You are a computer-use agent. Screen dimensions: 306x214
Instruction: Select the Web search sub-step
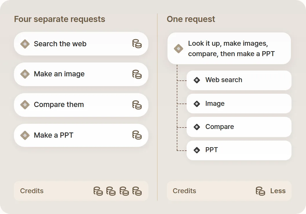tap(239, 80)
